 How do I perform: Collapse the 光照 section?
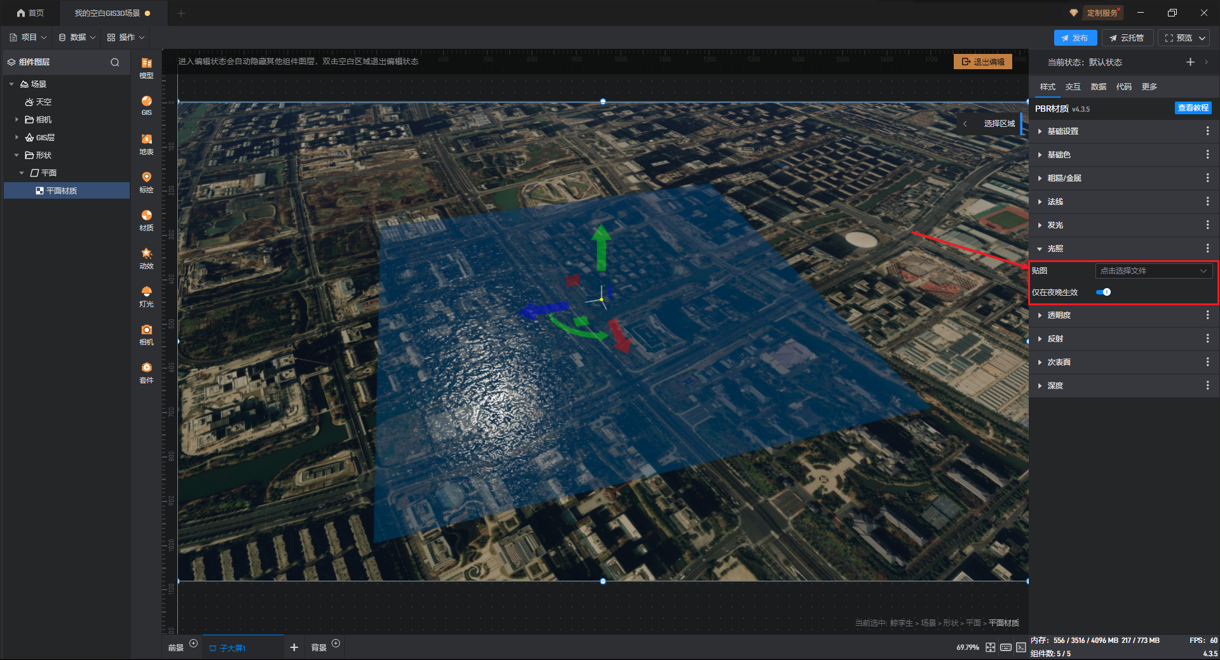pos(1055,249)
